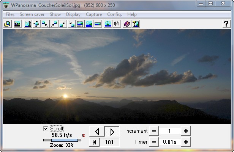
Task: Increase the Increment value with plus
Action: click(x=186, y=131)
